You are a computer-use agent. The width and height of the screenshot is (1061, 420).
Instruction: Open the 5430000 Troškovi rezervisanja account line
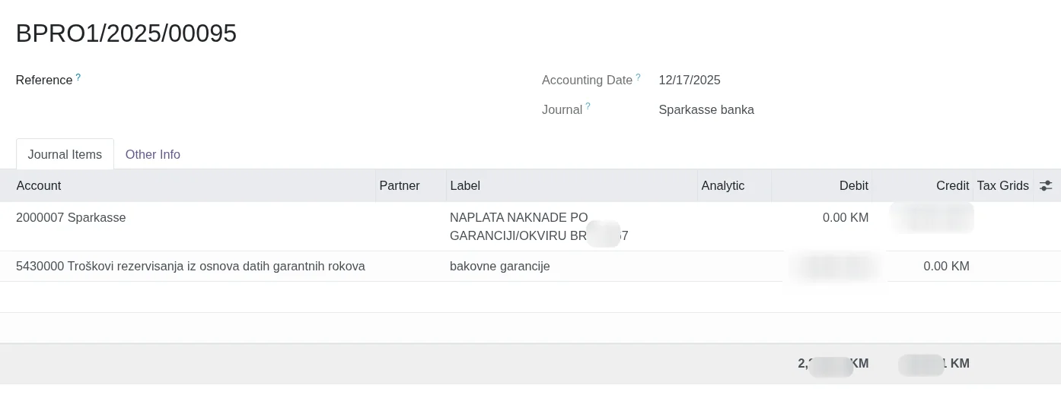point(190,267)
